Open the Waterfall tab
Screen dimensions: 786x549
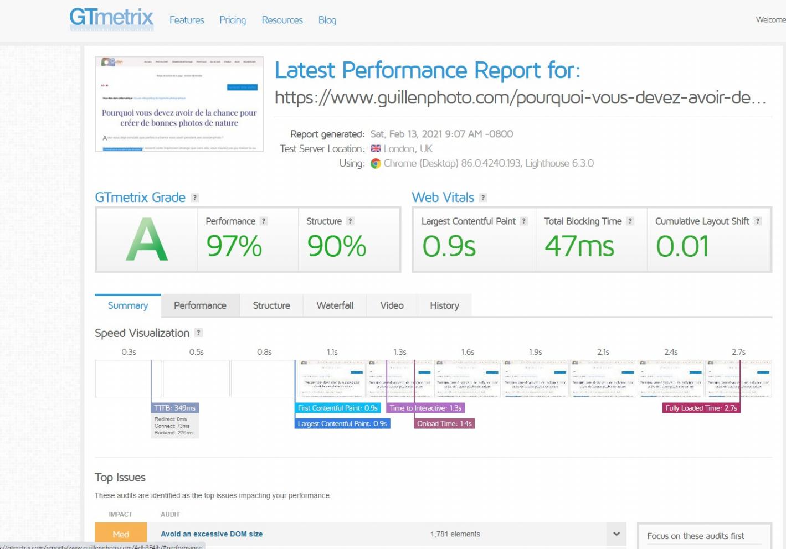[335, 305]
